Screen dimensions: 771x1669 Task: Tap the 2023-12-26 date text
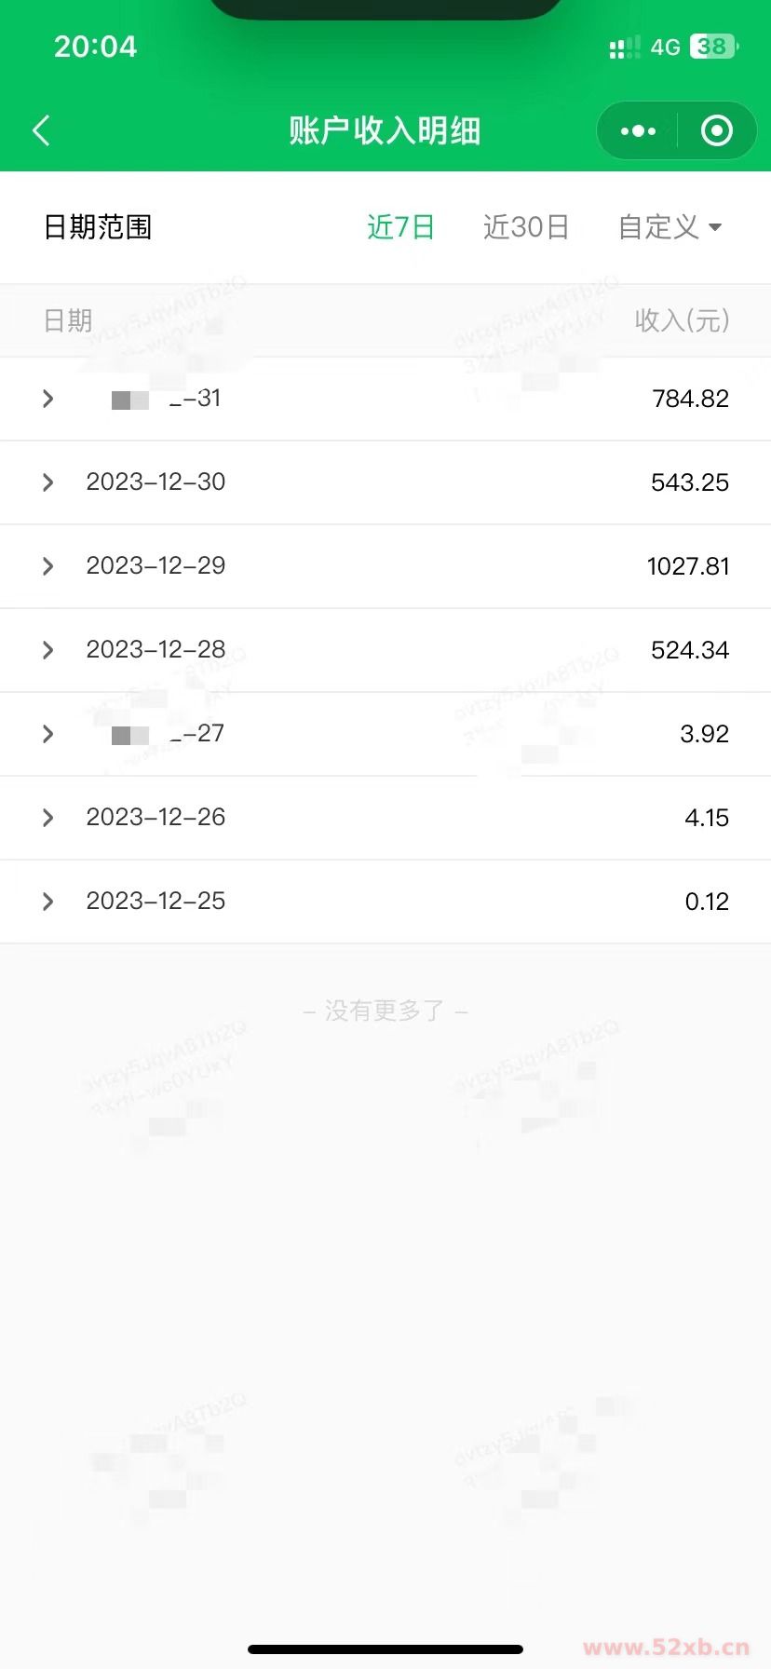156,817
